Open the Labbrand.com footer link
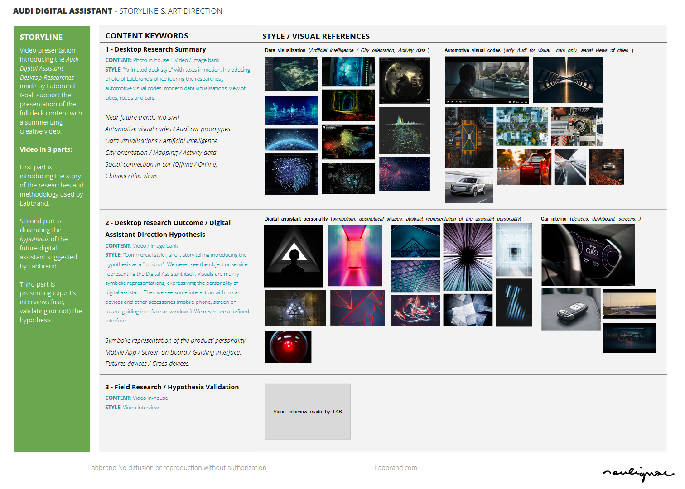 tap(396, 468)
